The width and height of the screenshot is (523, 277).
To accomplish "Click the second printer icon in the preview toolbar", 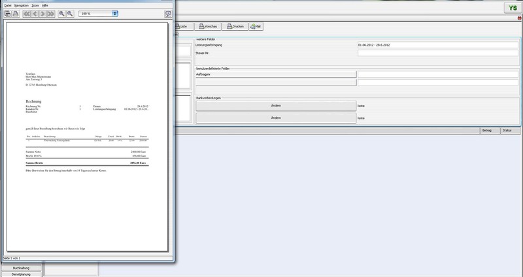I will pos(16,14).
